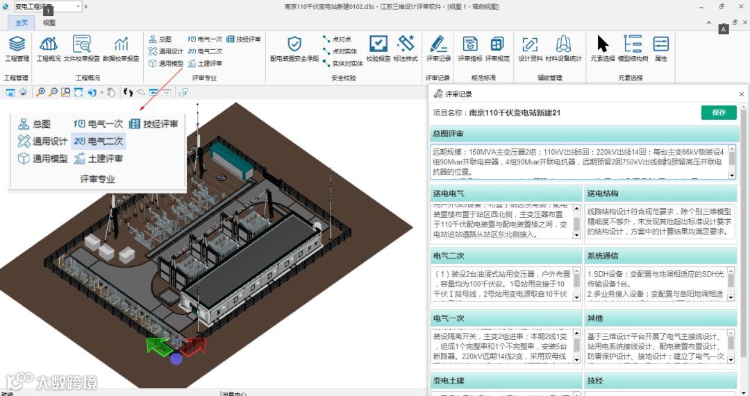Open the 工程概况 project overview icon
Viewport: 750px width, 396px height.
point(49,49)
